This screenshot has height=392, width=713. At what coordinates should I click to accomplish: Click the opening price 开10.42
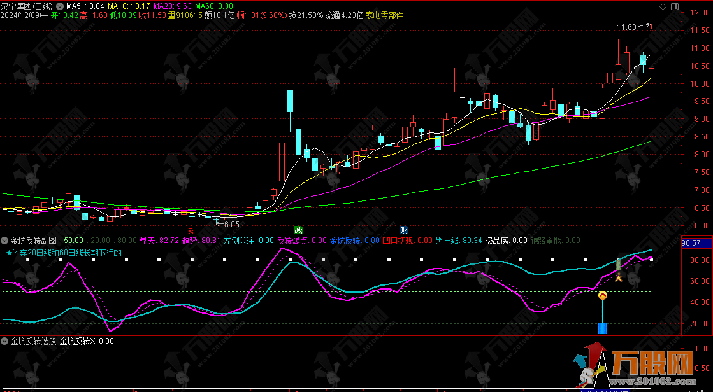pos(64,15)
